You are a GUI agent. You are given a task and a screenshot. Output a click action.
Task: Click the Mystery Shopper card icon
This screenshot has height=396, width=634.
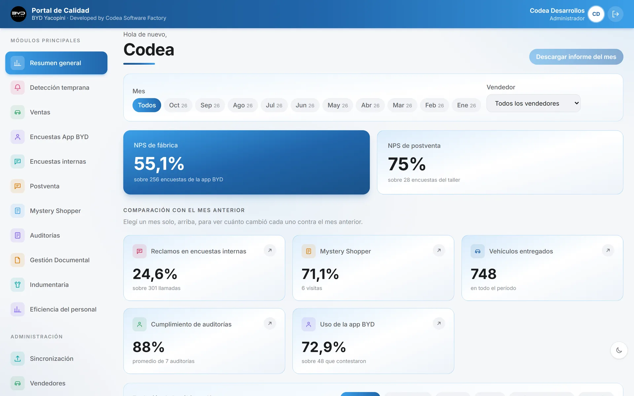coord(308,251)
